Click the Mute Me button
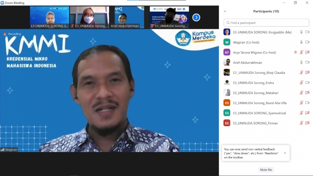The image size is (313, 176). coord(266,170)
